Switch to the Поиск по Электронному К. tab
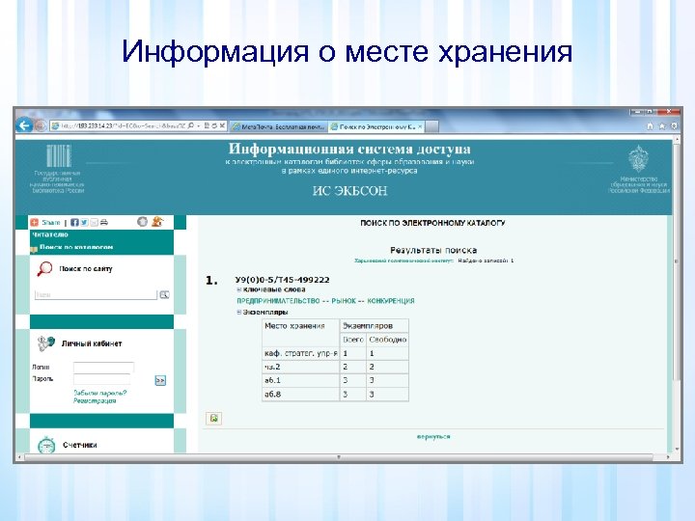Image resolution: width=695 pixels, height=521 pixels. pos(376,126)
